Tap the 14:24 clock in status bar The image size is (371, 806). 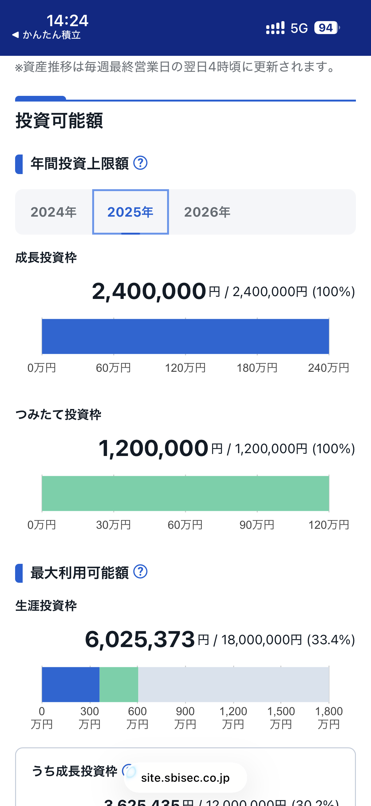pyautogui.click(x=67, y=21)
